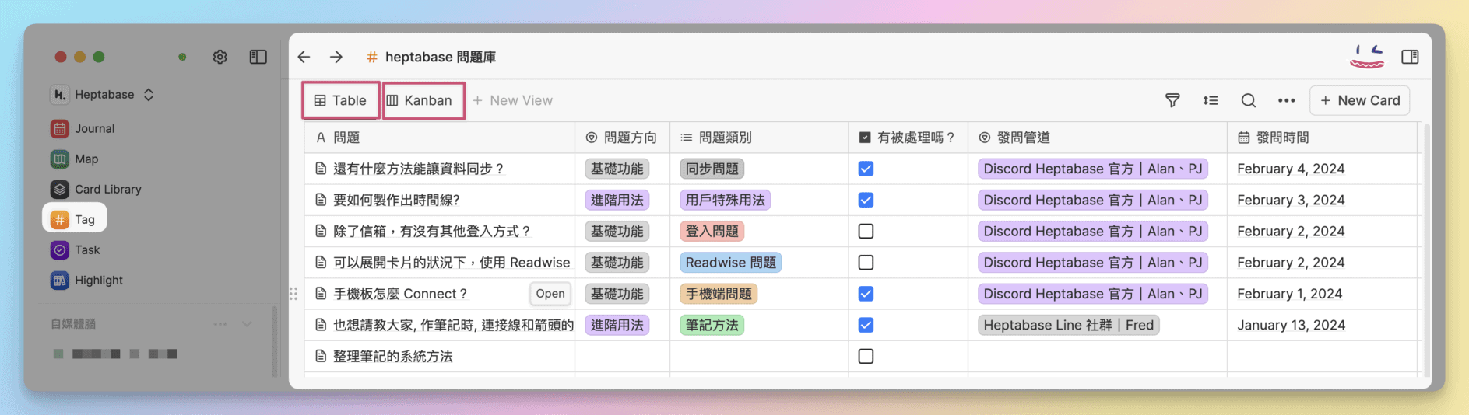Go forward with the right arrow
This screenshot has width=1469, height=415.
coord(336,57)
